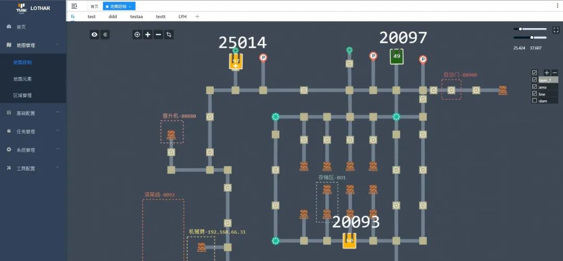563x261 pixels.
Task: Click the AGV 97 vehicle under 25014
Action: (236, 61)
